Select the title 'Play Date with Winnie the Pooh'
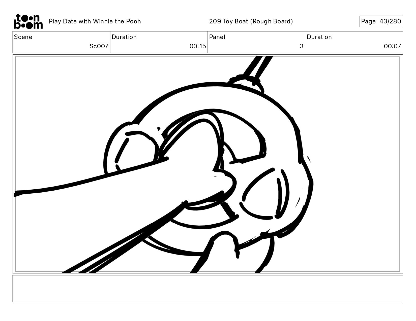The width and height of the screenshot is (416, 321). point(95,21)
